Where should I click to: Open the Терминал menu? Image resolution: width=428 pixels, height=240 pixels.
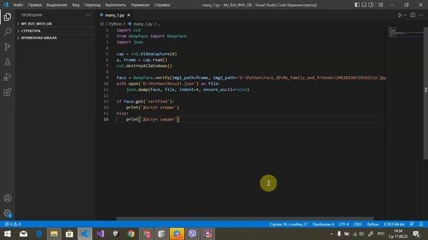[x=140, y=5]
